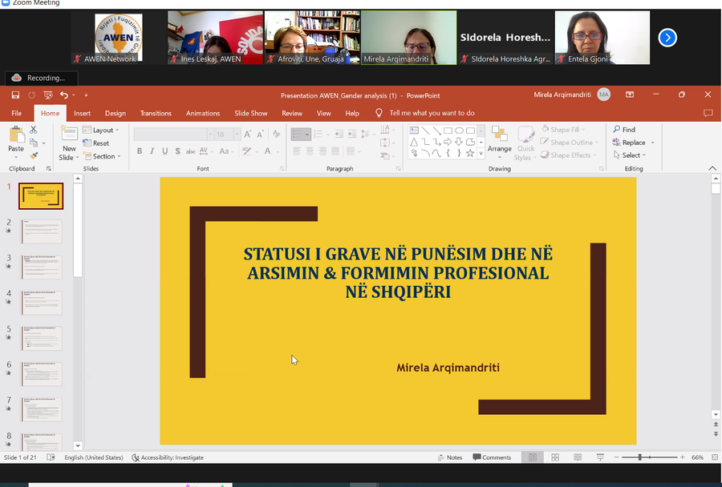Toggle Normal view button in the status bar
The height and width of the screenshot is (487, 722).
[531, 457]
